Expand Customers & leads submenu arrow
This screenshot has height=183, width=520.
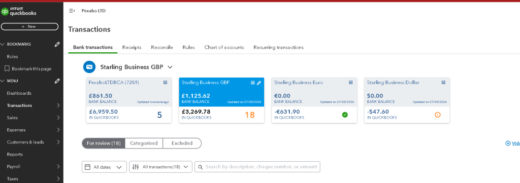point(58,142)
